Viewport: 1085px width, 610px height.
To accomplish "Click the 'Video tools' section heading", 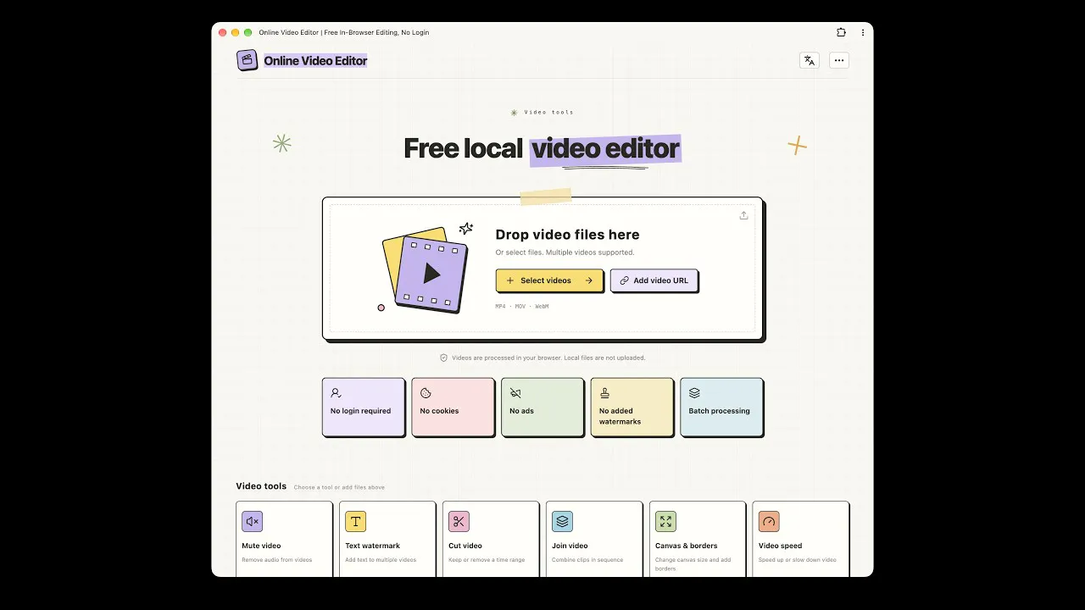I will pos(261,486).
